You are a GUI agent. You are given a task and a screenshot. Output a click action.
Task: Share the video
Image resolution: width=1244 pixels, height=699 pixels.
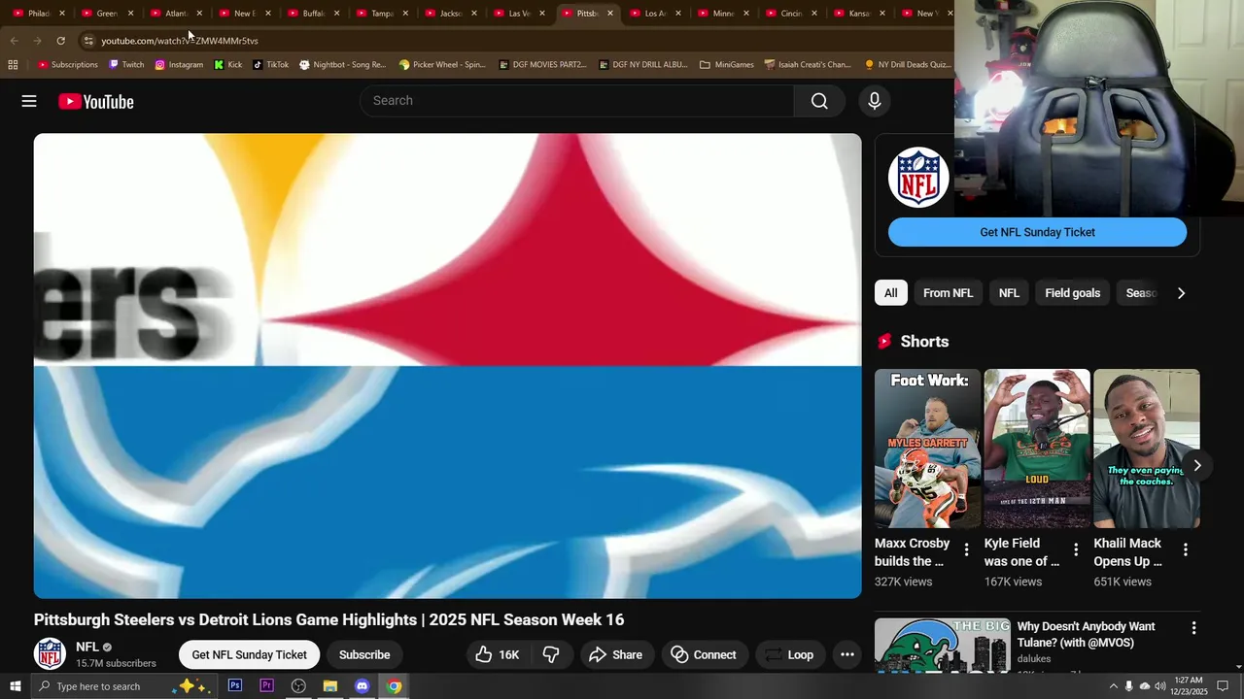pos(615,654)
